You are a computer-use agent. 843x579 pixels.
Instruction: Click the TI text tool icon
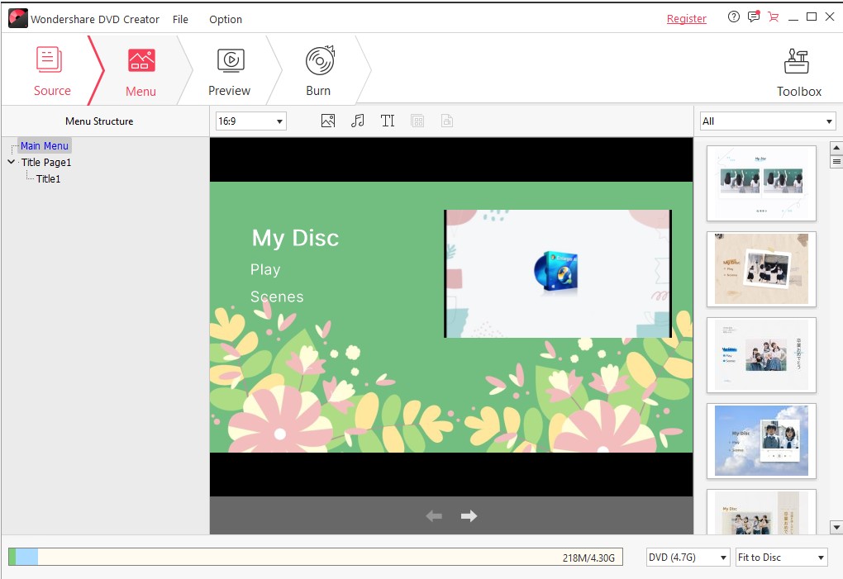(x=388, y=121)
